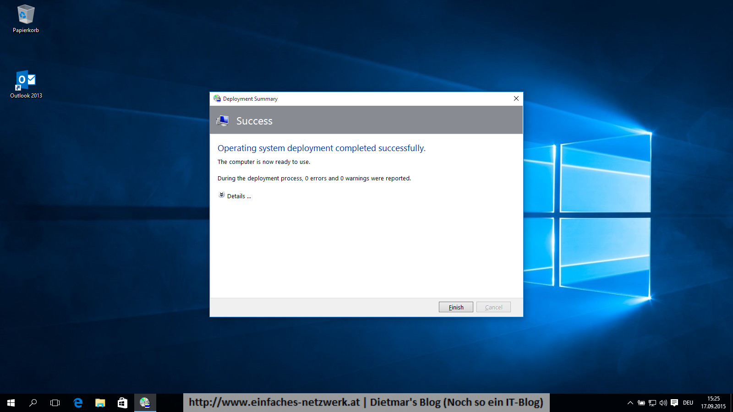Click 'Operating system deployment completed successfully.' text

pyautogui.click(x=322, y=148)
